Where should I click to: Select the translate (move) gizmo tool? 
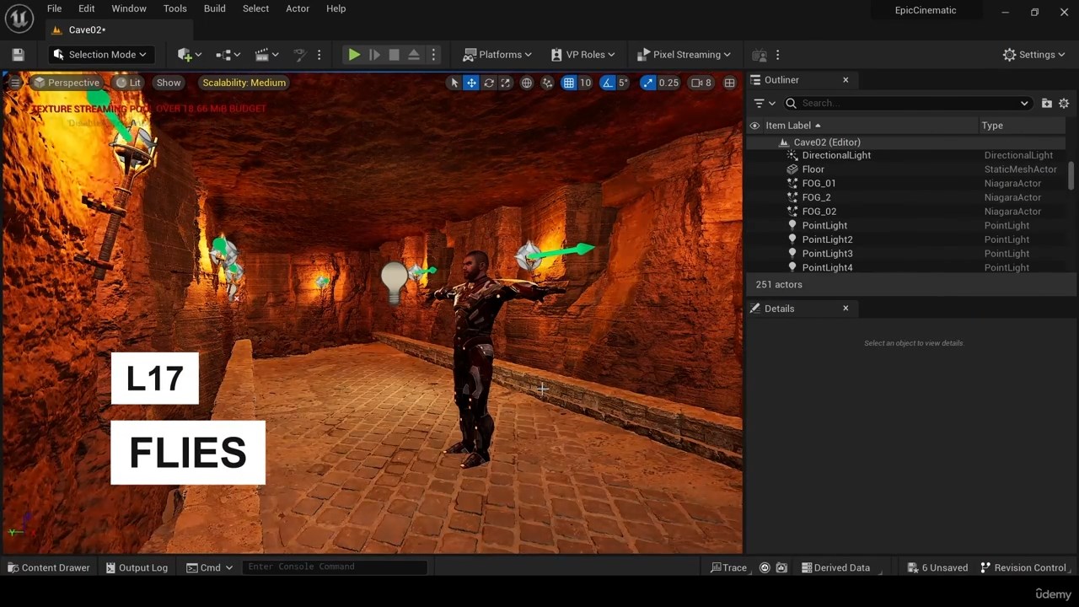coord(471,83)
